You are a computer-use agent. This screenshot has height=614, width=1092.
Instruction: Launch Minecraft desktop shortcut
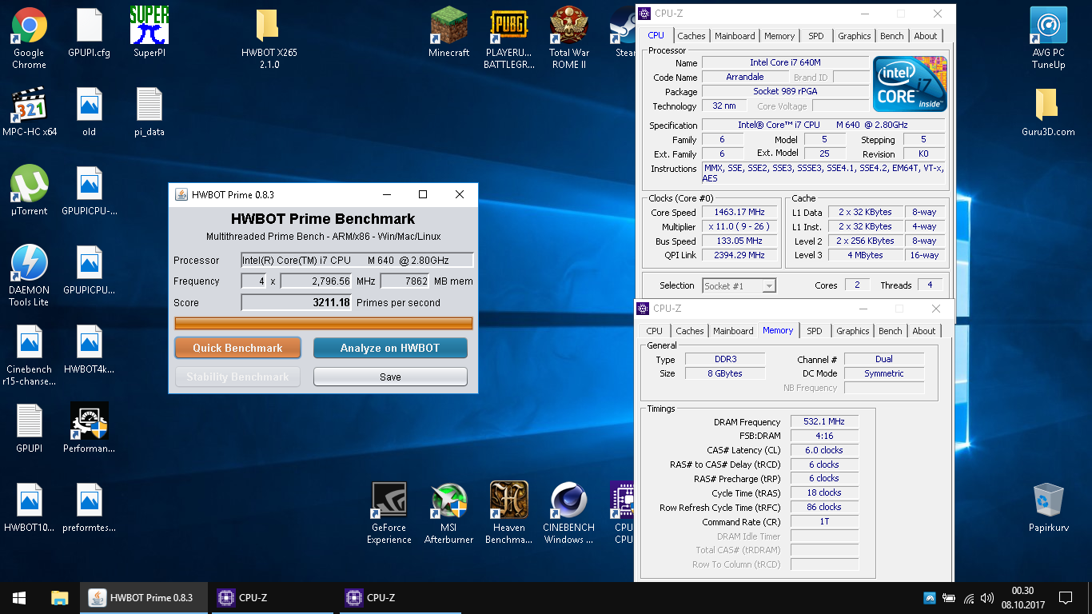[449, 34]
